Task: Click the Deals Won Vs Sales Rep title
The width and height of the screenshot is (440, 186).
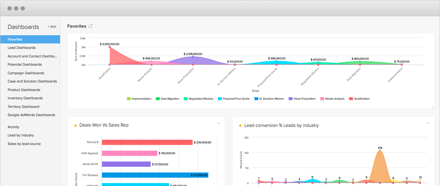Action: click(x=104, y=125)
